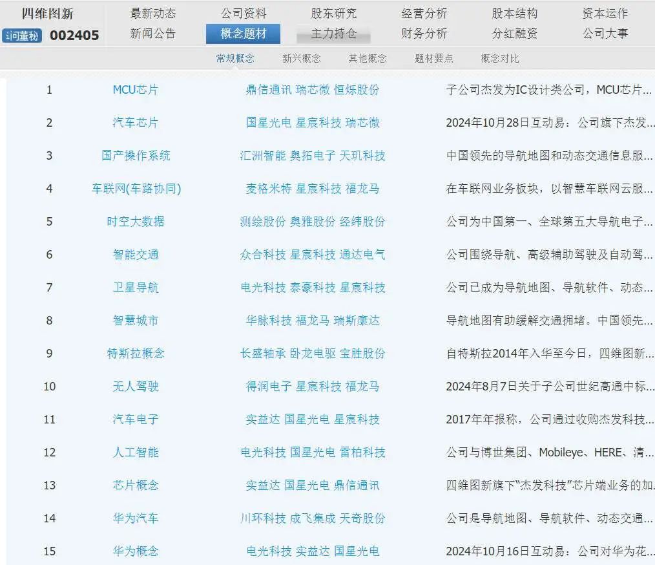Open the 股东研究 menu item
This screenshot has width=655, height=565.
click(333, 13)
